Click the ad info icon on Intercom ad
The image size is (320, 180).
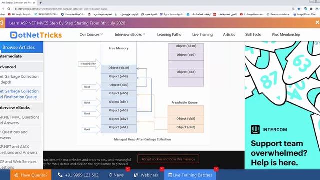point(316,43)
